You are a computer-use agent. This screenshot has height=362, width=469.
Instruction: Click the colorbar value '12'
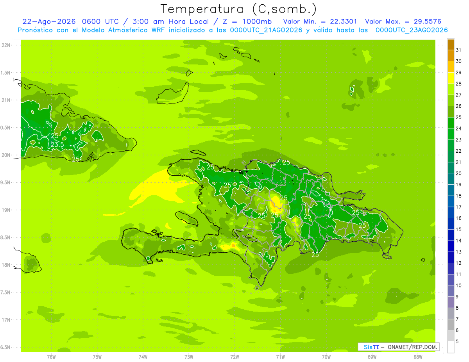(x=458, y=263)
